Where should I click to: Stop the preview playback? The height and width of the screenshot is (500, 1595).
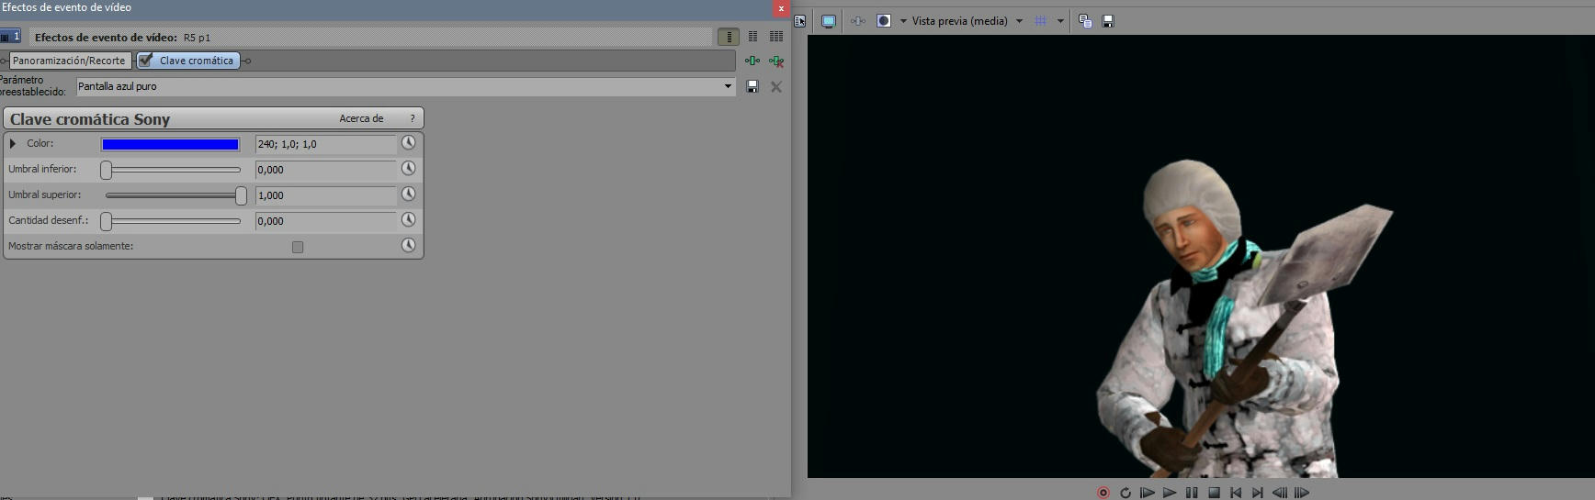click(1214, 493)
